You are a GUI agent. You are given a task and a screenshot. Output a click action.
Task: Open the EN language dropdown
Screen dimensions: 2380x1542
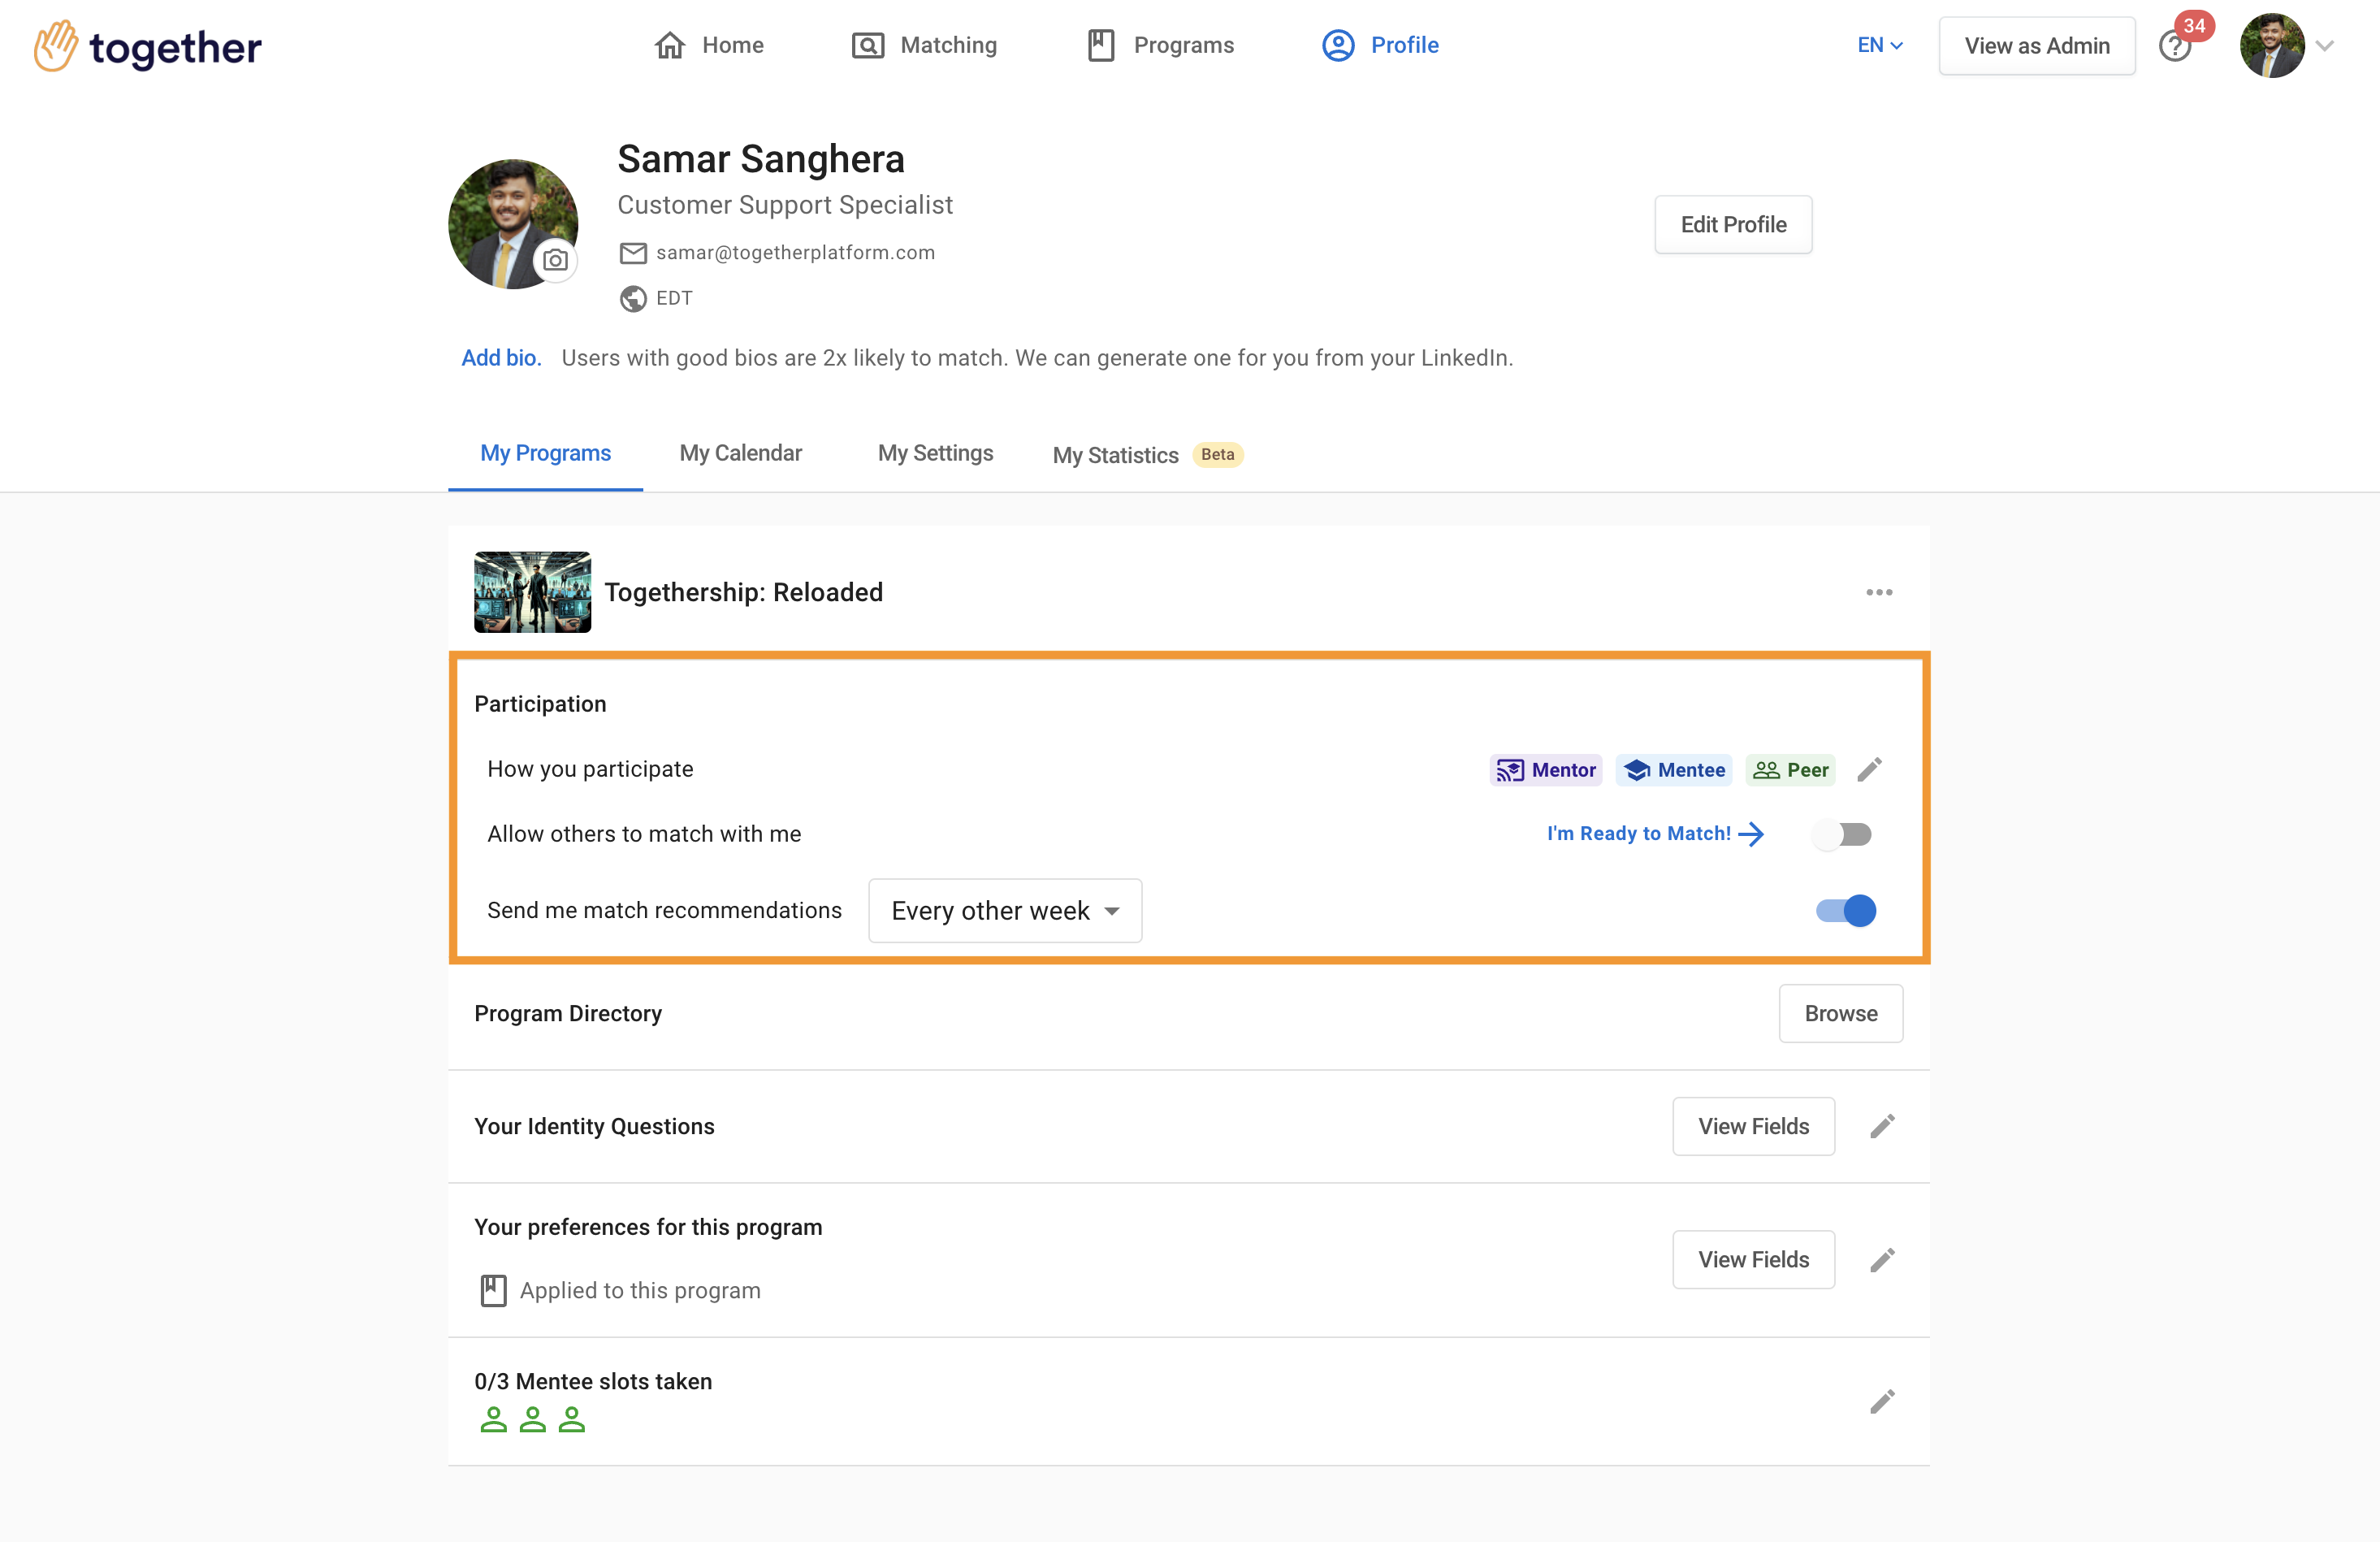click(x=1880, y=45)
